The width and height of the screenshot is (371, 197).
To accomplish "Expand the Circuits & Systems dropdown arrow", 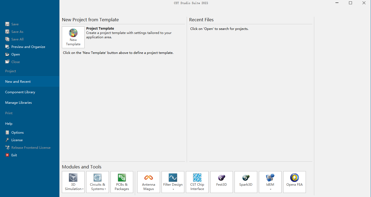I will [105, 189].
